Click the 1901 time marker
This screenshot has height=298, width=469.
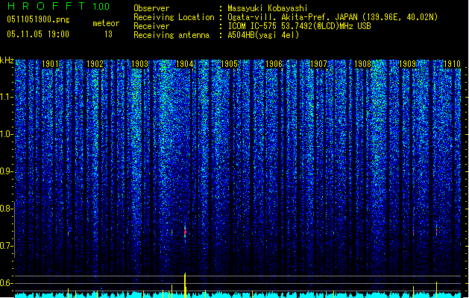pyautogui.click(x=50, y=64)
